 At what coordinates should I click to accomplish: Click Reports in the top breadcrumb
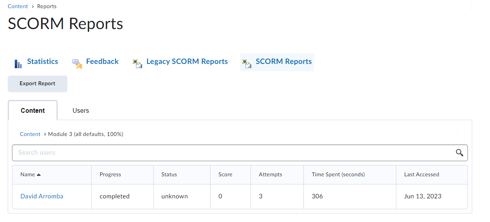(x=47, y=6)
